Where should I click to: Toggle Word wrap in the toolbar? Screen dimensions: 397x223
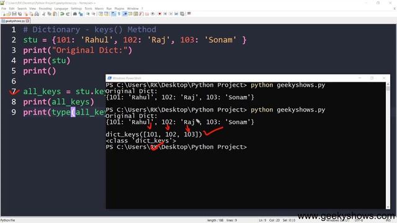tap(114, 14)
